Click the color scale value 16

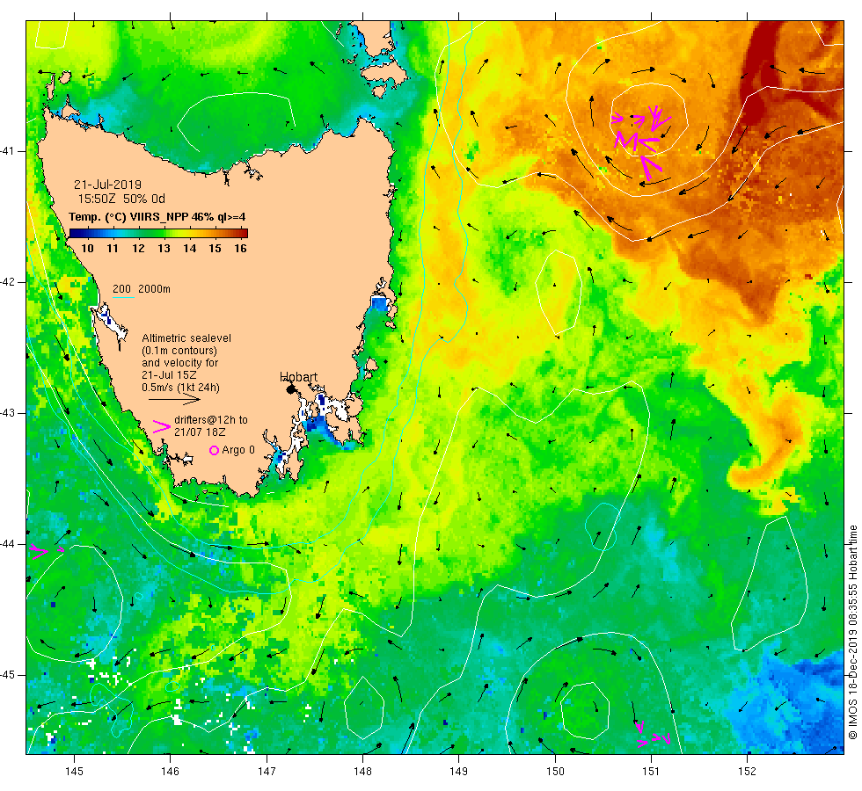pyautogui.click(x=240, y=248)
